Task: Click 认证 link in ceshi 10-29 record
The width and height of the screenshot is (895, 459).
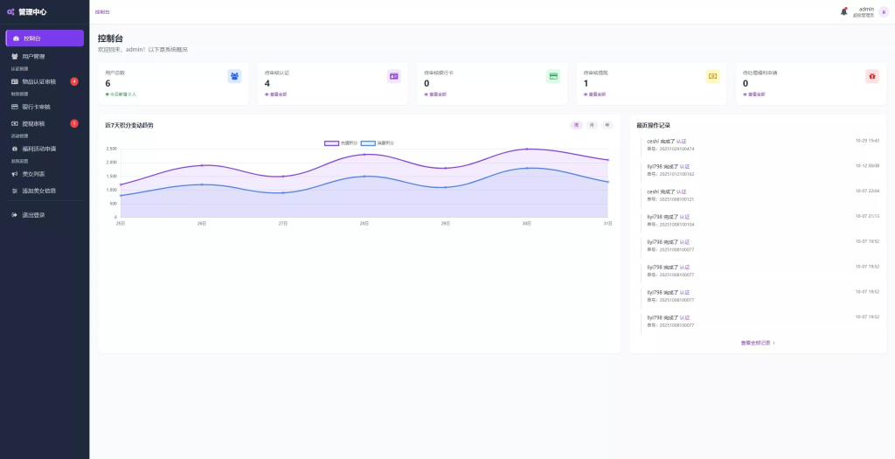Action: 682,141
